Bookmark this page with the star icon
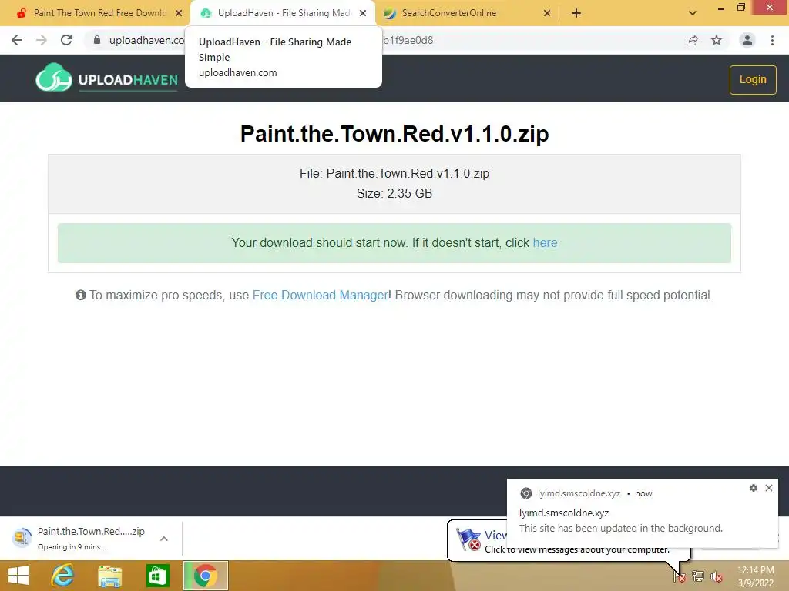This screenshot has width=789, height=591. [x=717, y=40]
